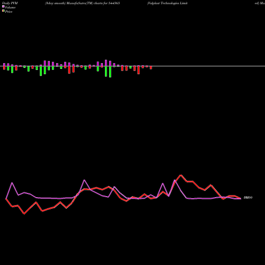Click the tallest green volume bar
Image resolution: width=265 pixels, height=265 pixels.
pyautogui.click(x=110, y=72)
